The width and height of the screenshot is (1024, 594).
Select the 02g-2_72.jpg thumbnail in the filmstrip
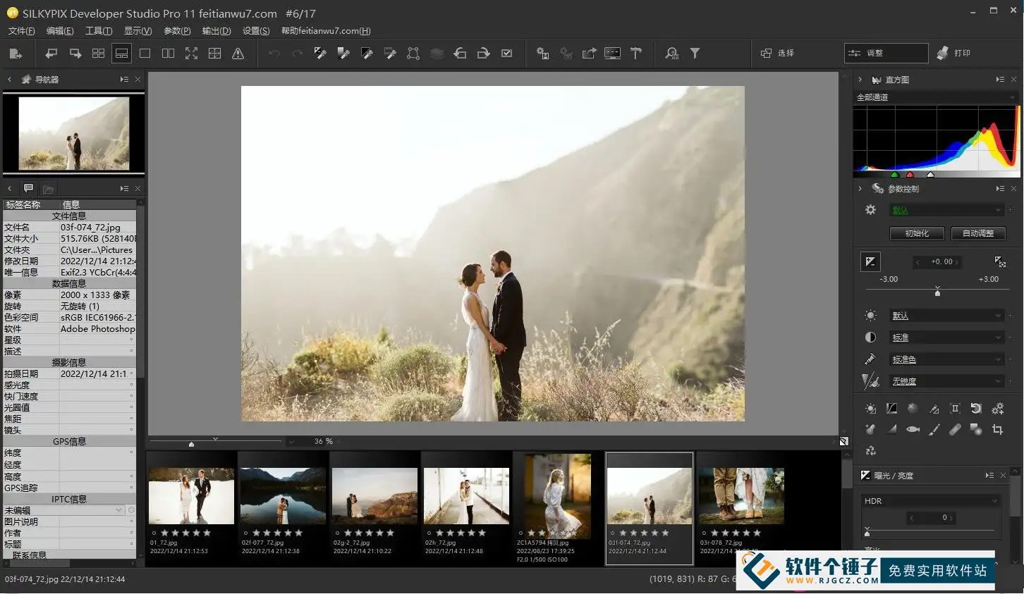(x=374, y=495)
